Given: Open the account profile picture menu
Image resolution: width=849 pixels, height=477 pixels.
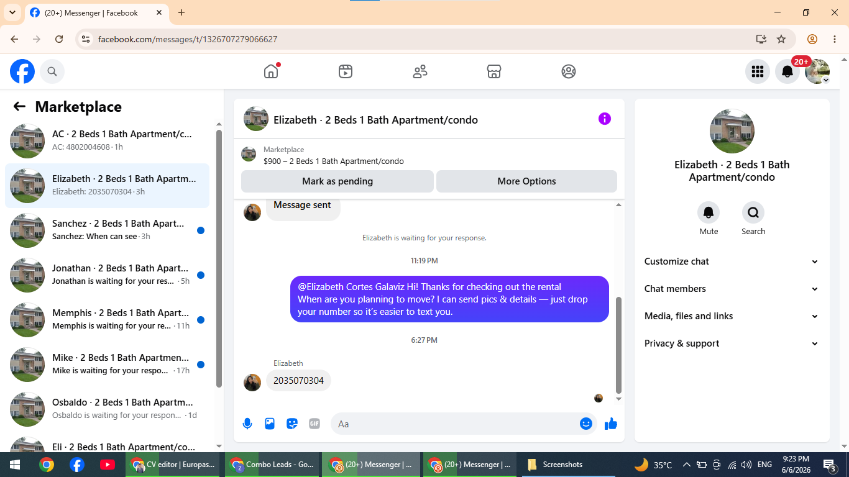Looking at the screenshot, I should coord(817,71).
